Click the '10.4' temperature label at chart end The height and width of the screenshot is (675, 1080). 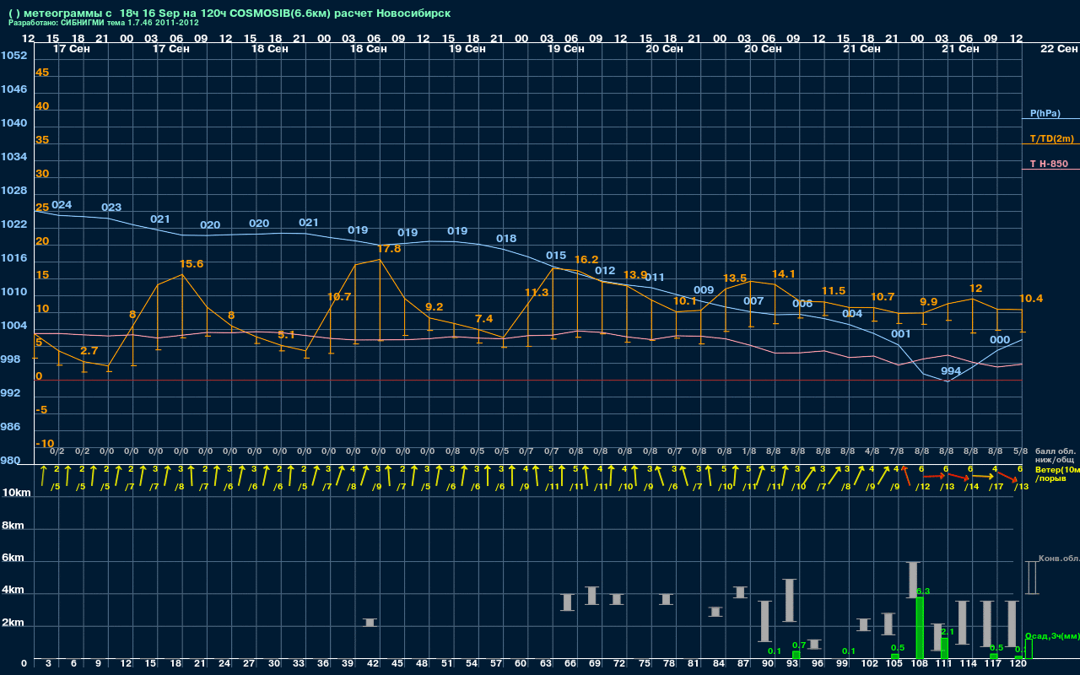pyautogui.click(x=1031, y=299)
